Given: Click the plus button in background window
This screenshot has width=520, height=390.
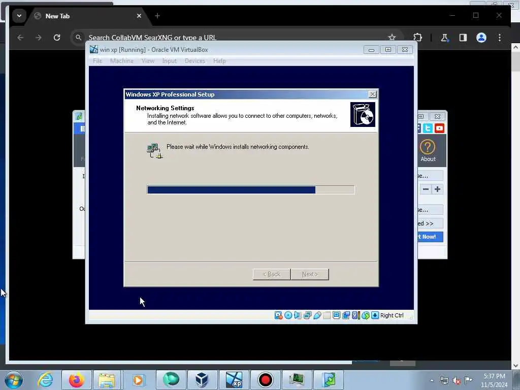Looking at the screenshot, I should coord(437,189).
